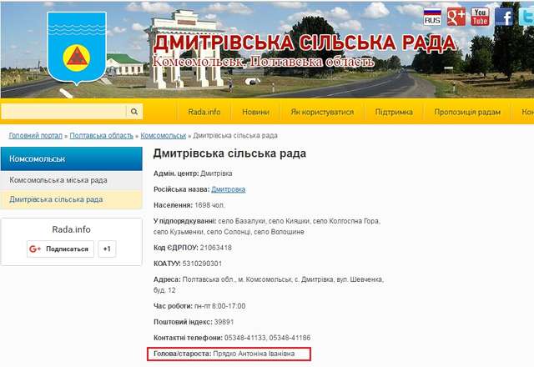
Task: Focus the yellow search input field
Action: point(63,111)
